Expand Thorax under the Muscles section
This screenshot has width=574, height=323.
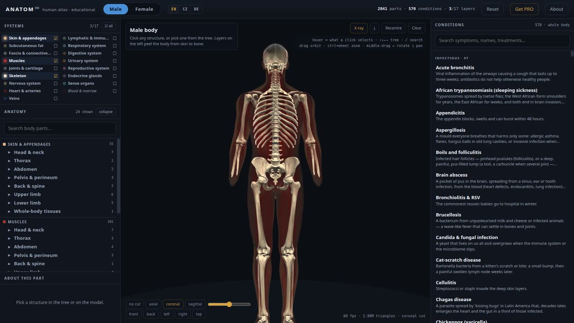pyautogui.click(x=9, y=238)
